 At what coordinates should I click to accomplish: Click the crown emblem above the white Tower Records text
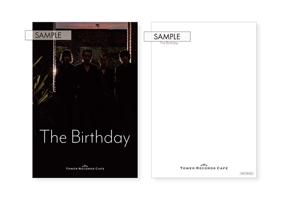(85, 166)
